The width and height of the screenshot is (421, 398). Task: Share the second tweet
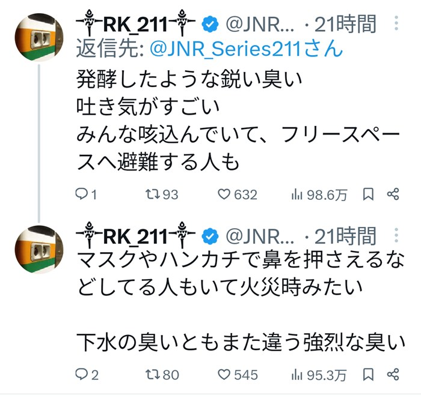pos(393,375)
